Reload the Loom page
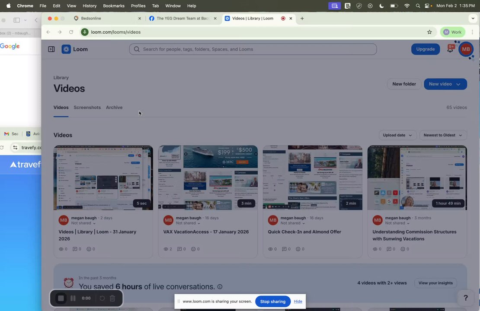 [x=71, y=32]
